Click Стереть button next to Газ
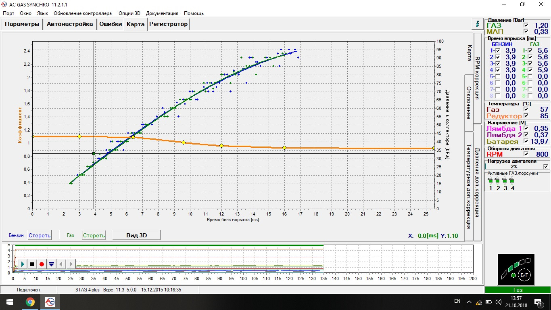The image size is (551, 310). pyautogui.click(x=94, y=235)
